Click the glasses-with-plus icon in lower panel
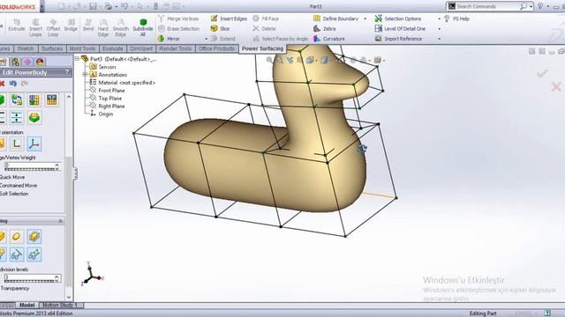The height and width of the screenshot is (317, 565). point(34,254)
